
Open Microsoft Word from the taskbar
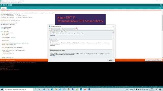(x=89, y=89)
